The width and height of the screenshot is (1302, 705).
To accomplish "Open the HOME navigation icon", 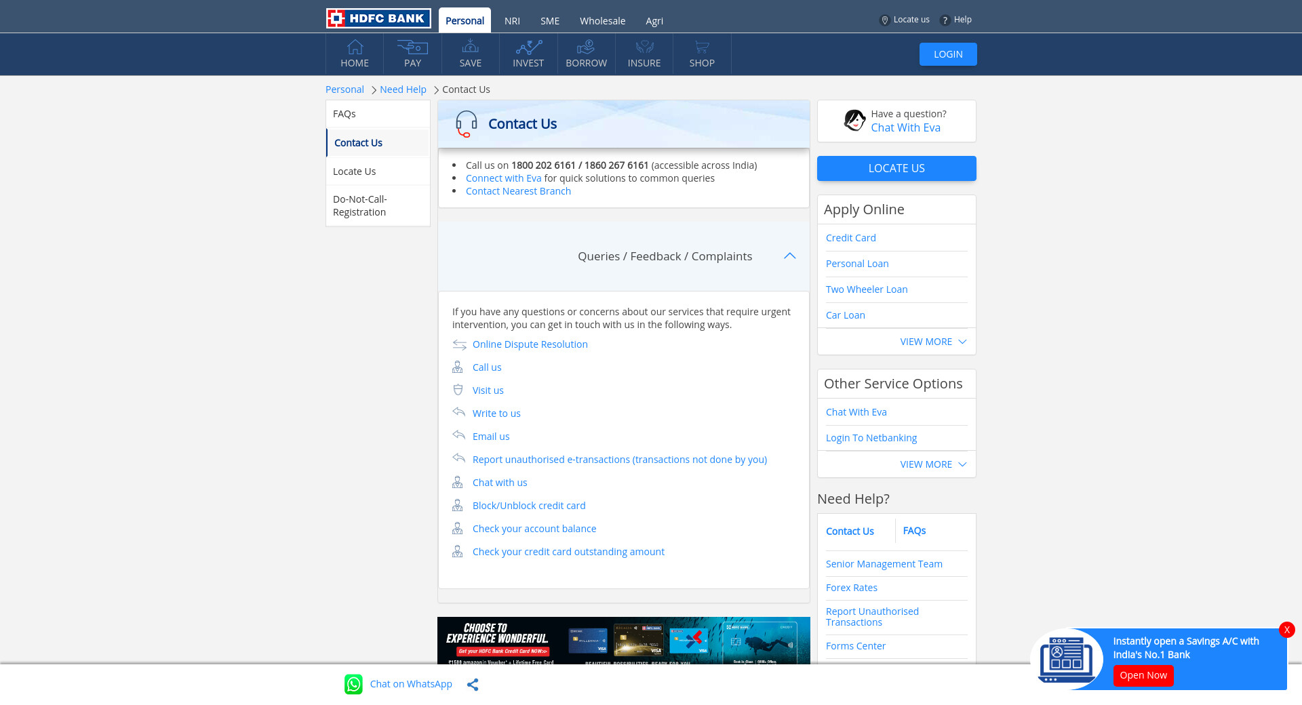I will [355, 47].
